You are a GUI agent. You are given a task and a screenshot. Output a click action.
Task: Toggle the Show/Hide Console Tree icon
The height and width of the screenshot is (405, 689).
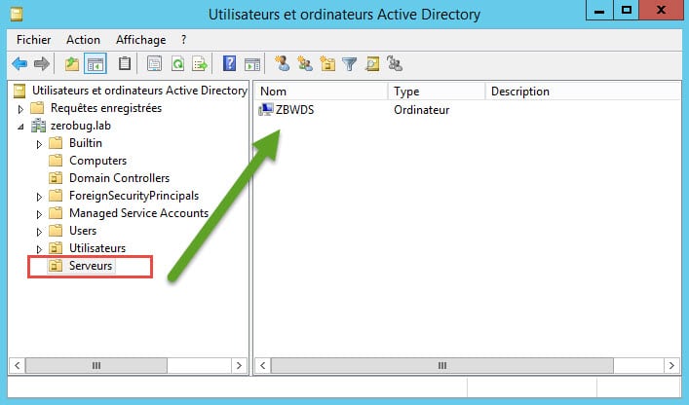tap(96, 64)
